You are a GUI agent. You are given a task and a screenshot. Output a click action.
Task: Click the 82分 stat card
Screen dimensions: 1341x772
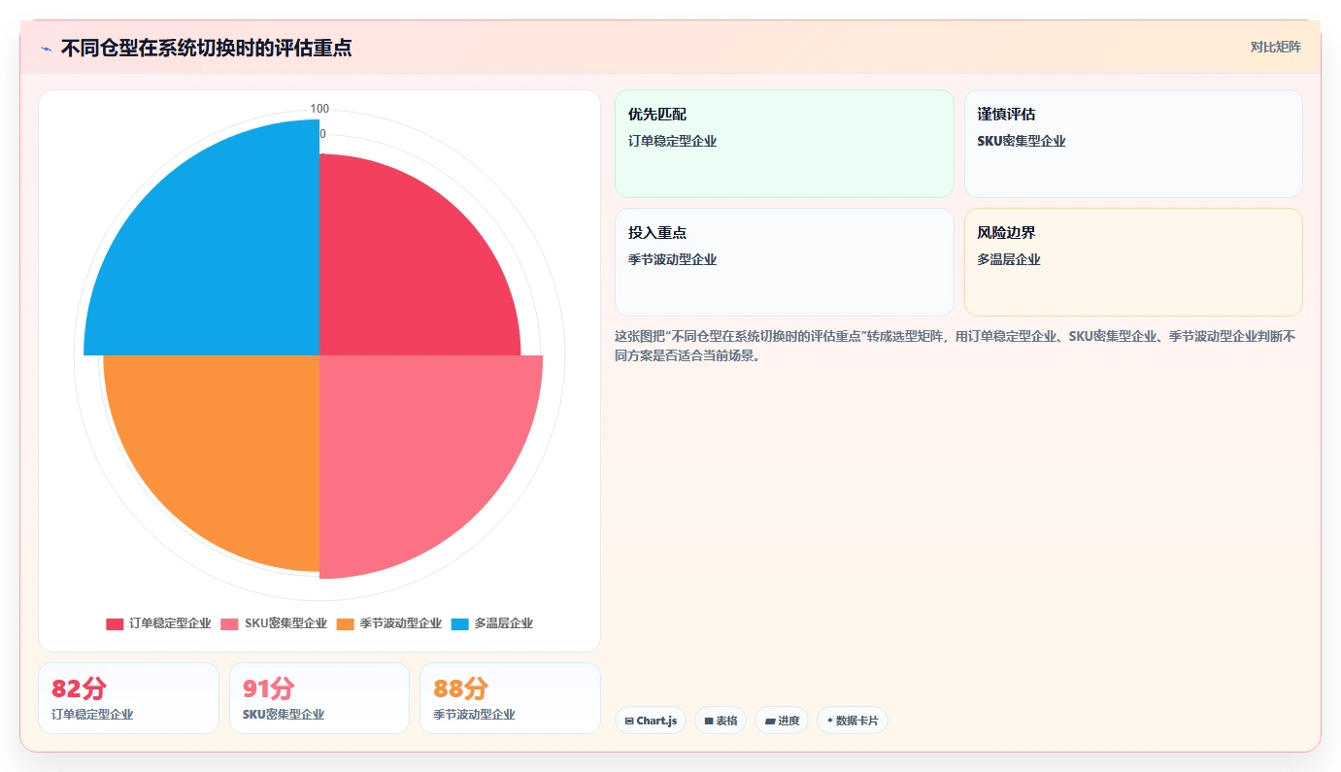128,698
